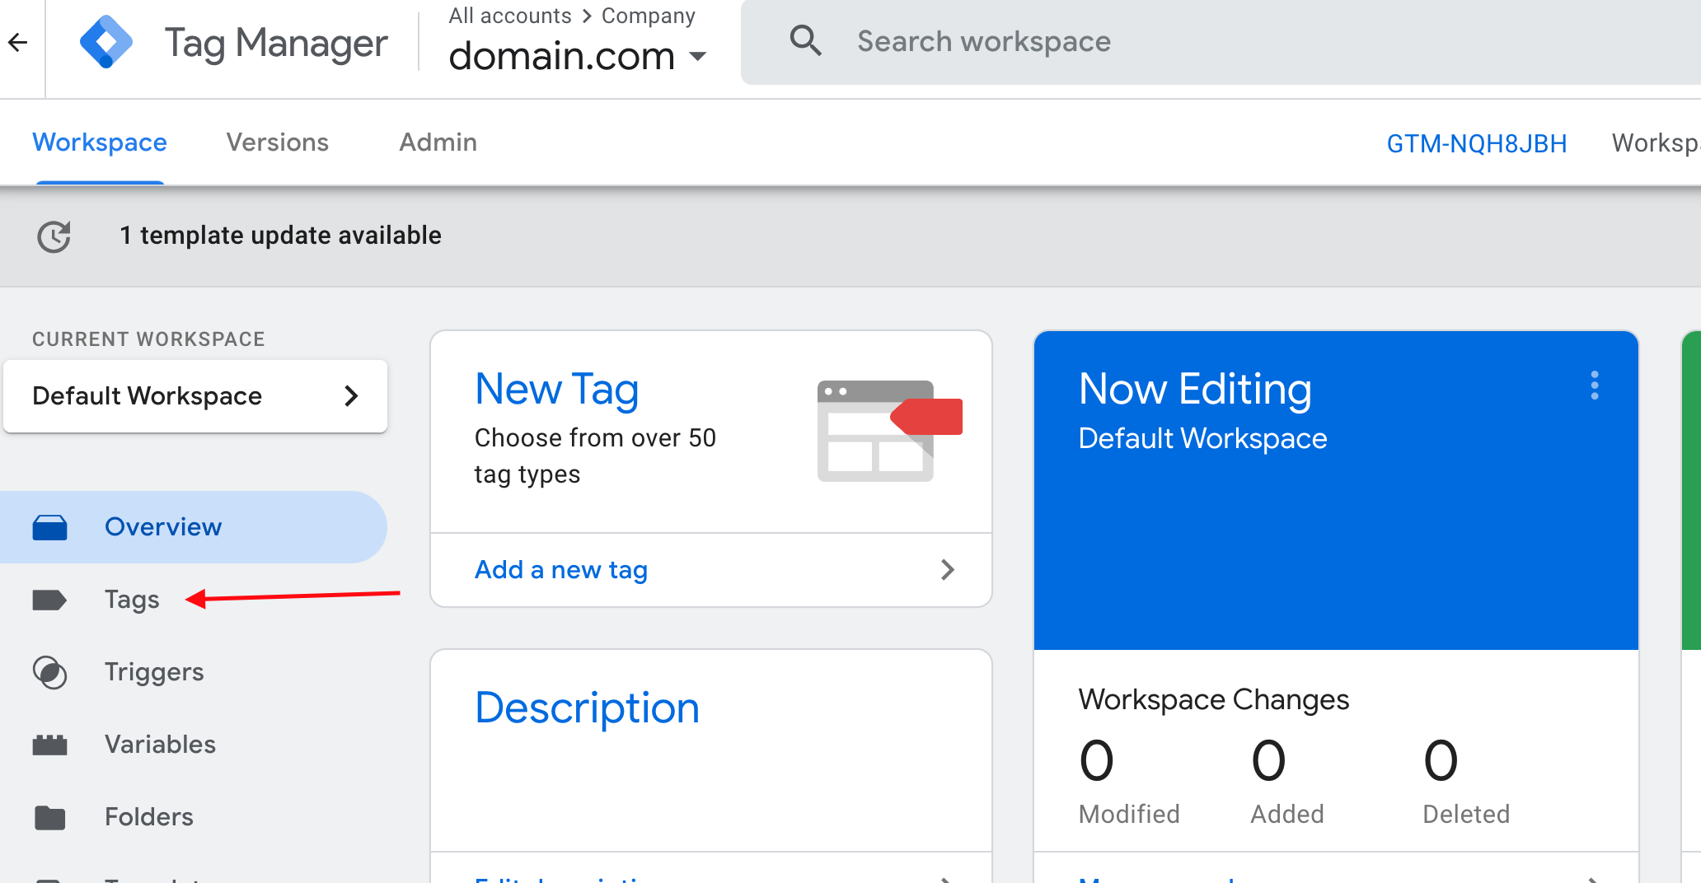Click the Company breadcrumb link
This screenshot has height=883, width=1701.
649,16
